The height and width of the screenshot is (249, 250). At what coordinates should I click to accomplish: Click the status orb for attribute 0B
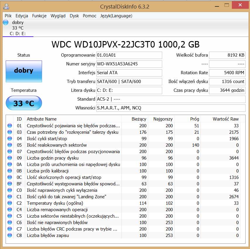[10, 171]
